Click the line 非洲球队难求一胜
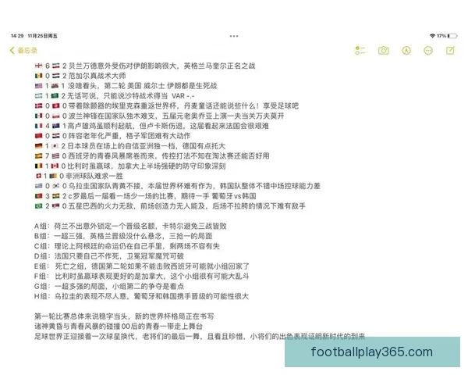 tap(80, 176)
